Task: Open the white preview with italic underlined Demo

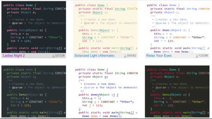Action: coord(105,91)
